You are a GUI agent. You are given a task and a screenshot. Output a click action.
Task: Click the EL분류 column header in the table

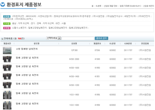[x=112, y=43]
